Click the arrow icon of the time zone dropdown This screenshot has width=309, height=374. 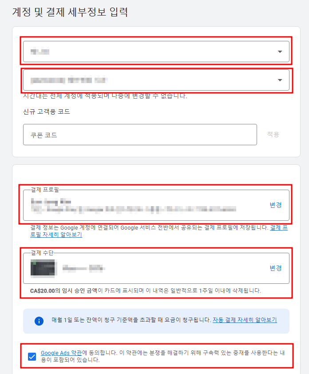tap(280, 80)
